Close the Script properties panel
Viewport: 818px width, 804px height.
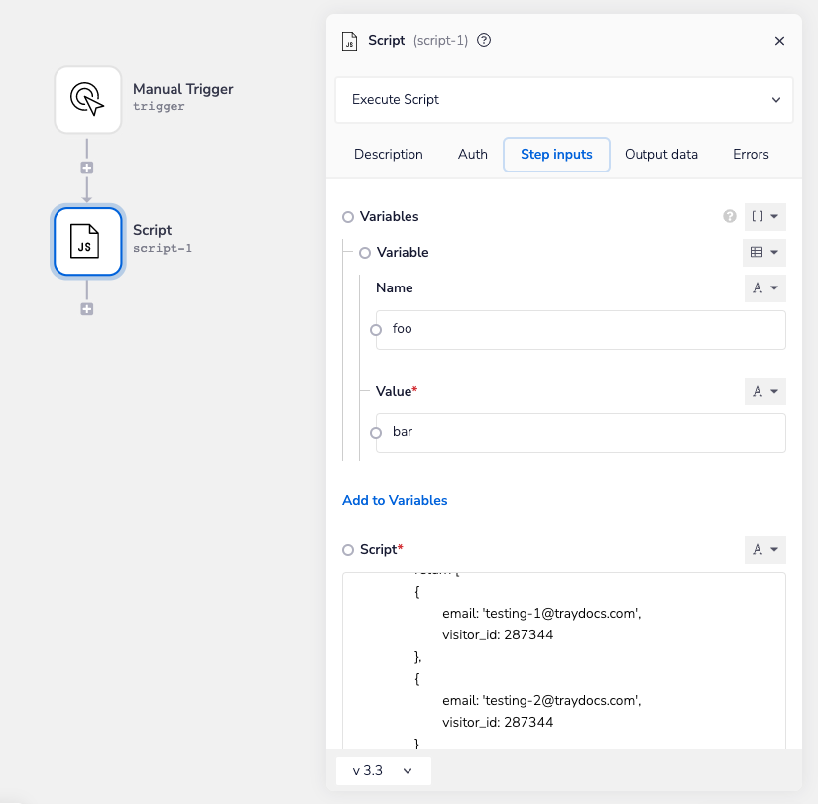tap(779, 41)
